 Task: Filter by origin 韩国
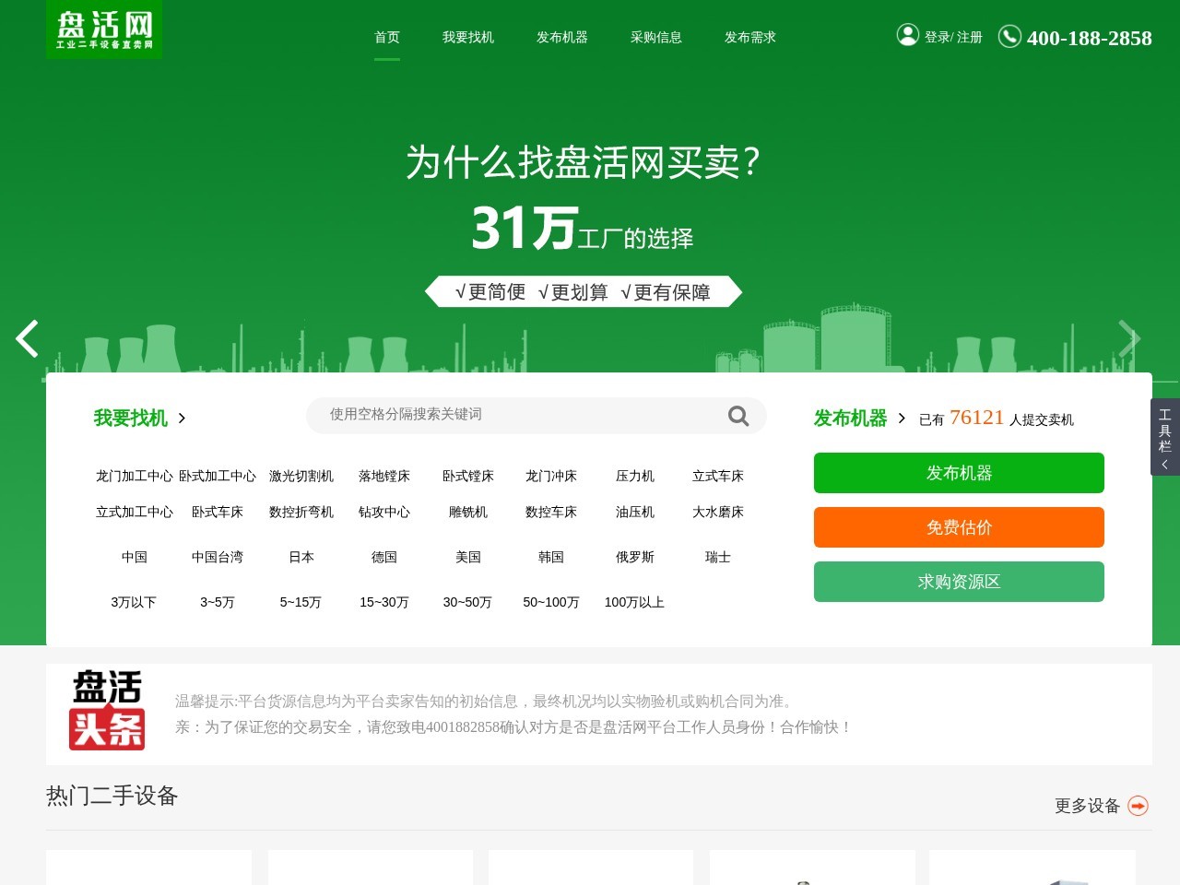click(x=551, y=558)
